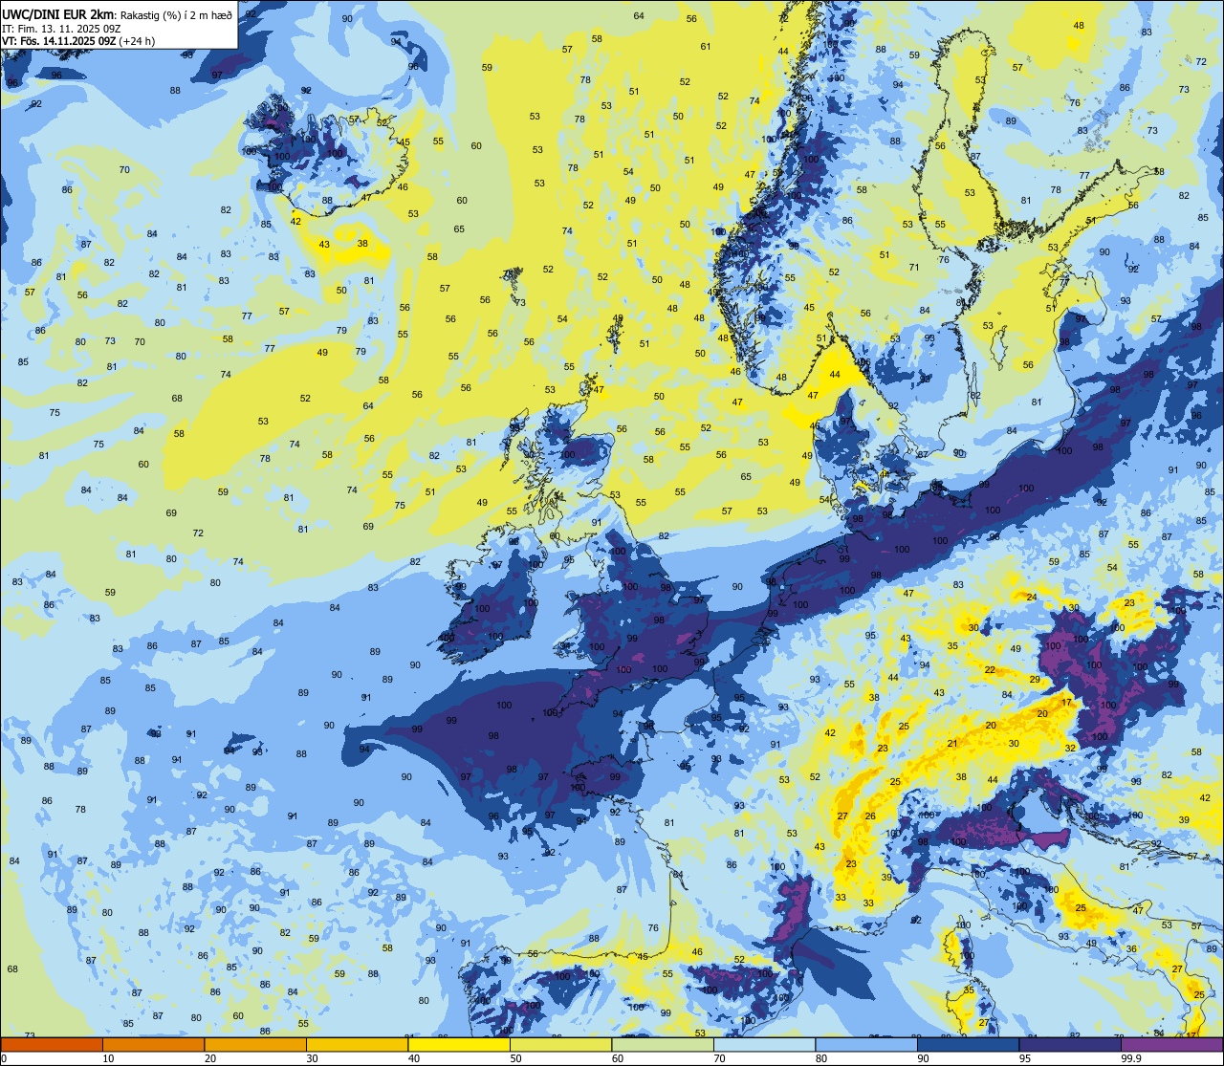Click the legend tick label "60"
The width and height of the screenshot is (1224, 1066).
618,1058
